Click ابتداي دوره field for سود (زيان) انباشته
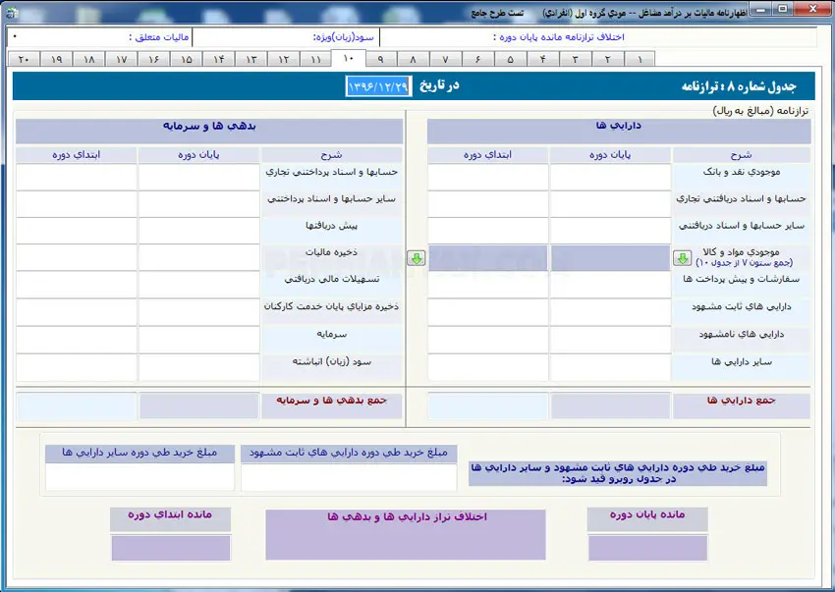This screenshot has height=592, width=835. [x=77, y=367]
